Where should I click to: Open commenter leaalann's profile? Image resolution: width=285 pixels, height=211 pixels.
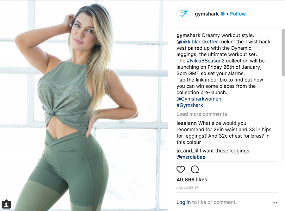click(x=186, y=123)
